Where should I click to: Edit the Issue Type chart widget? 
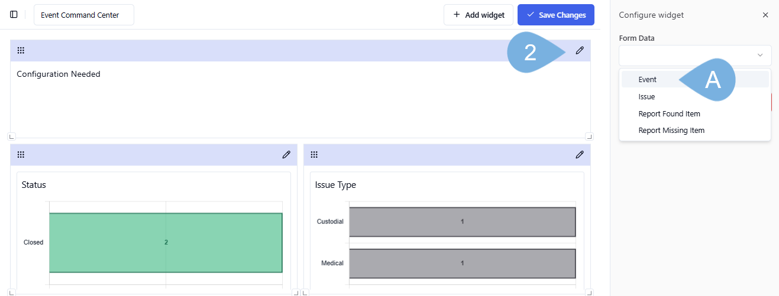580,155
